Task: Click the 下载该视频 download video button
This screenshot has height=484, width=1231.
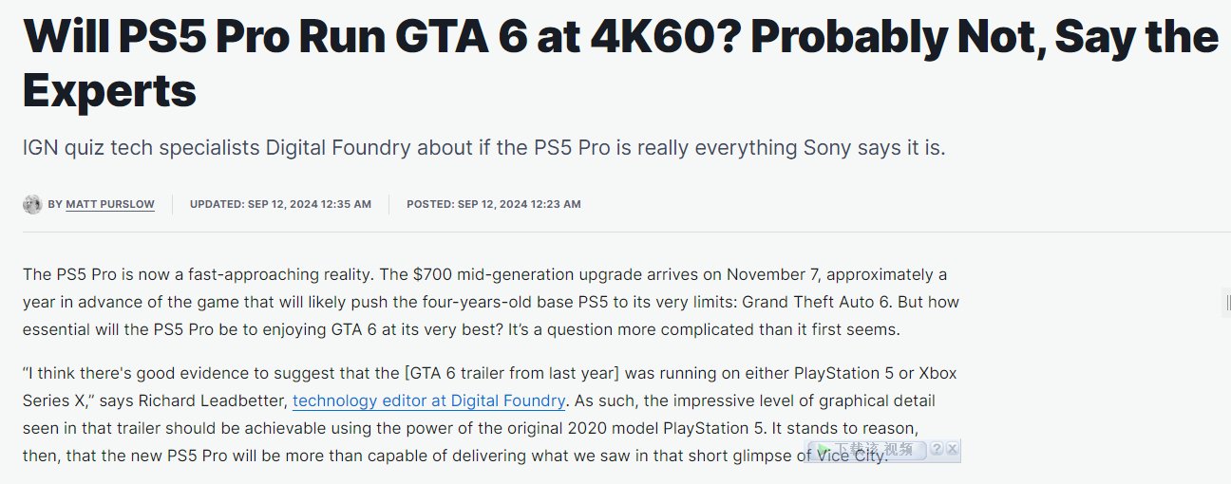Action: 866,449
